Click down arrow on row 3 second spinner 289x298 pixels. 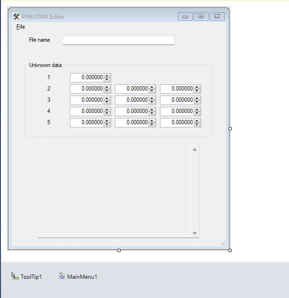click(152, 102)
